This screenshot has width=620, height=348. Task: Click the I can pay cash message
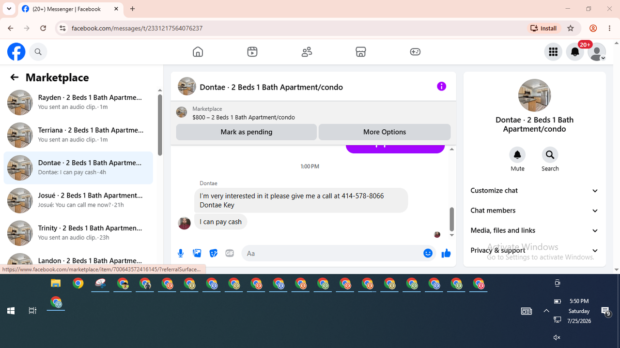[x=221, y=222]
